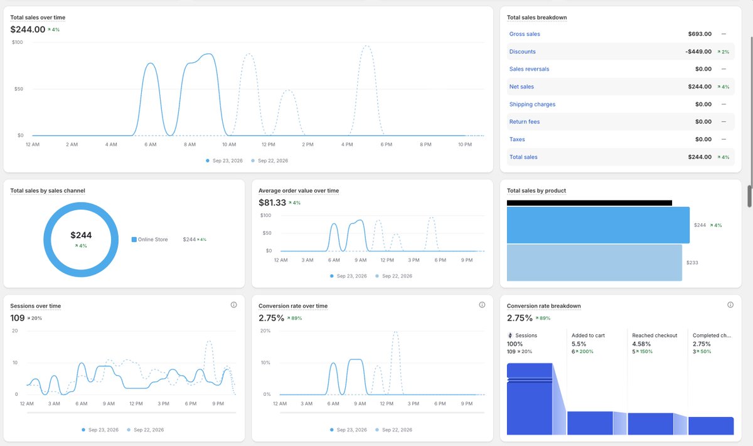Click the Discounts value -$449.00

698,51
